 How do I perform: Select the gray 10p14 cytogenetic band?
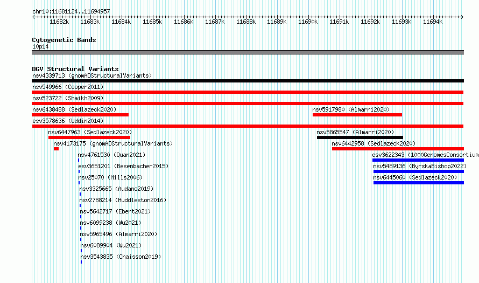click(248, 52)
